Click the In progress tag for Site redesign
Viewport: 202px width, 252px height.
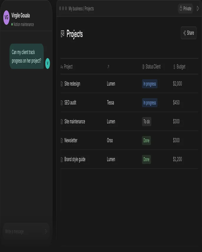click(150, 84)
